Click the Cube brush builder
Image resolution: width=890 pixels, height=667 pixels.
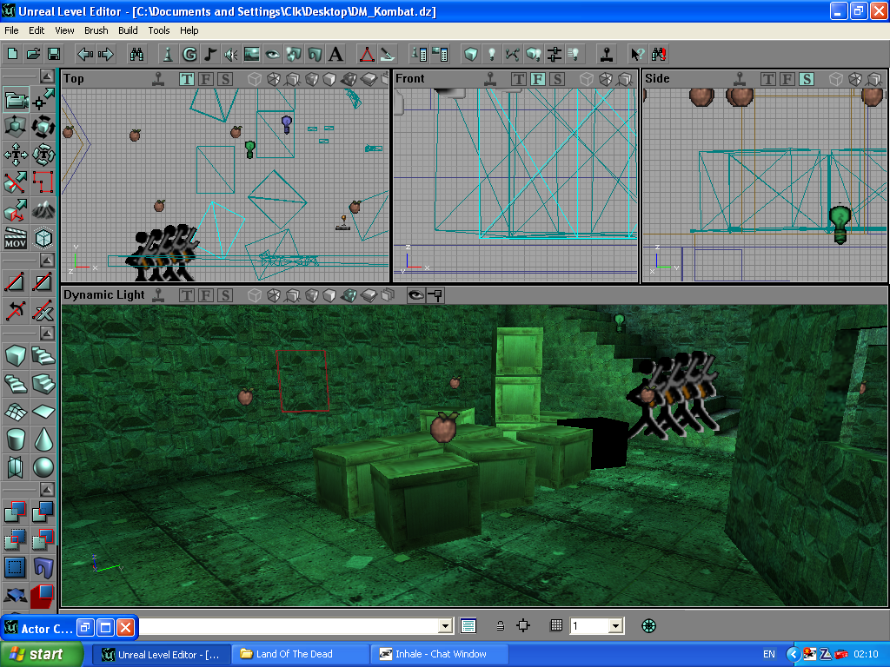tap(16, 355)
